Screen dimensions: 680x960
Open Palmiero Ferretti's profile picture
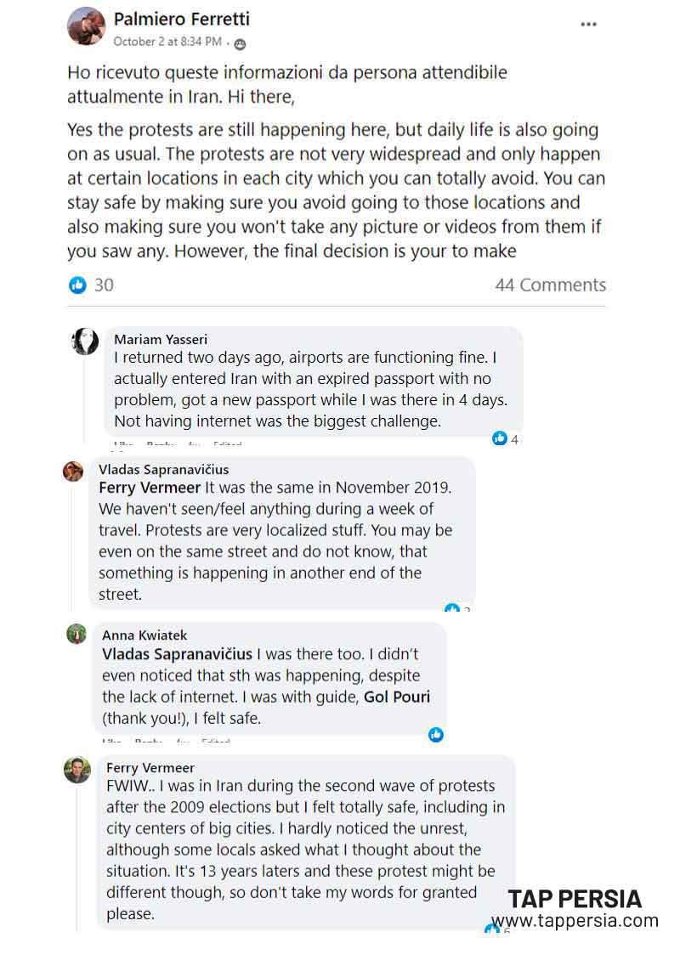point(86,26)
